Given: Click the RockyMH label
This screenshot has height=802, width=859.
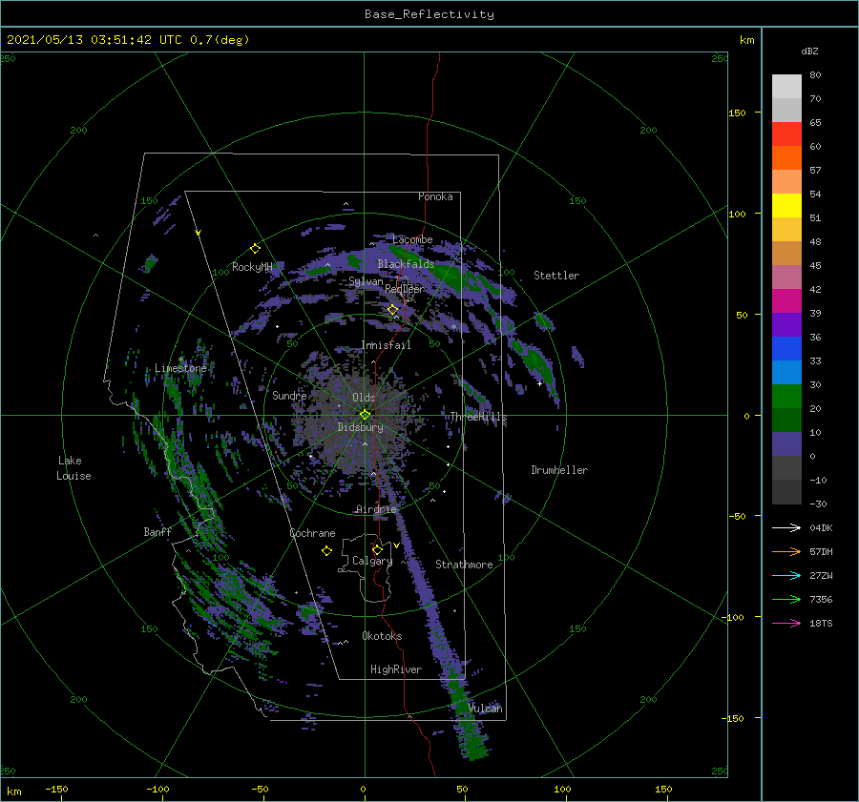Looking at the screenshot, I should 252,267.
